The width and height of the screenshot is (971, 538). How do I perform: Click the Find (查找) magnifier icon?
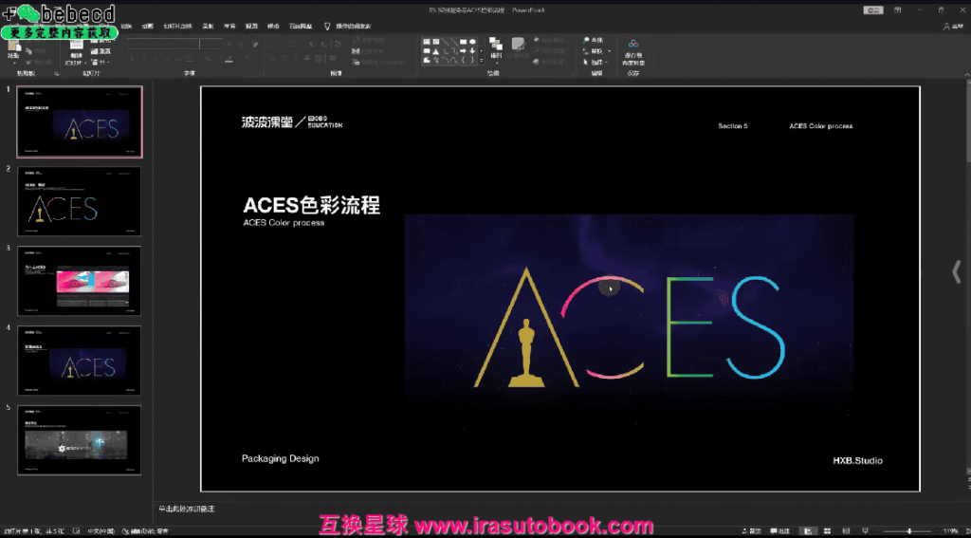tap(586, 40)
